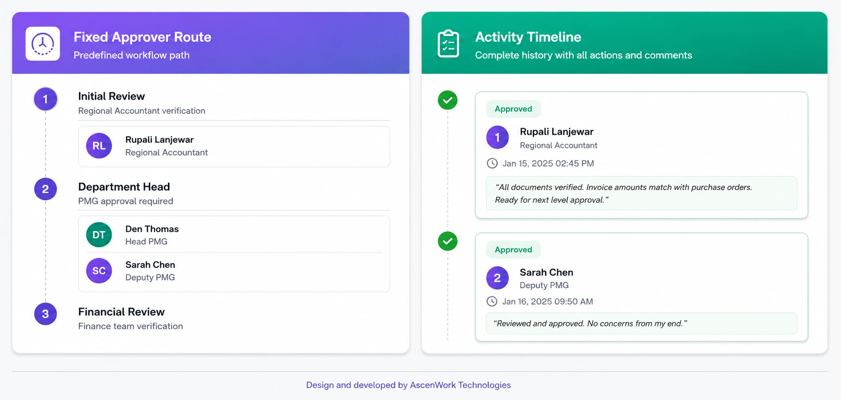Click the RL avatar of Rupali Lanjewar
This screenshot has height=400, width=841.
[99, 146]
